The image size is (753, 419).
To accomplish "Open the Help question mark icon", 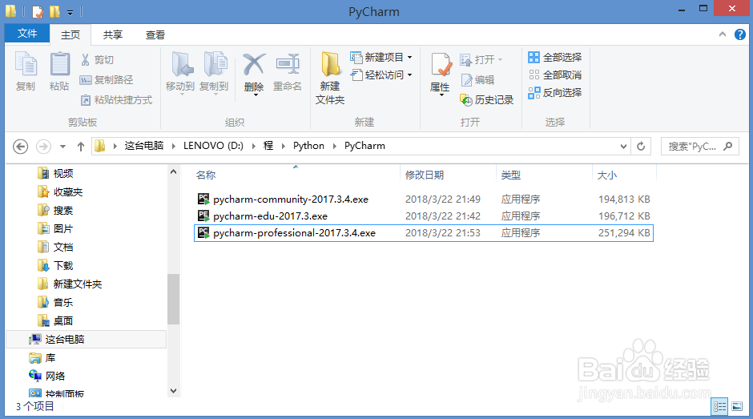I will point(740,34).
